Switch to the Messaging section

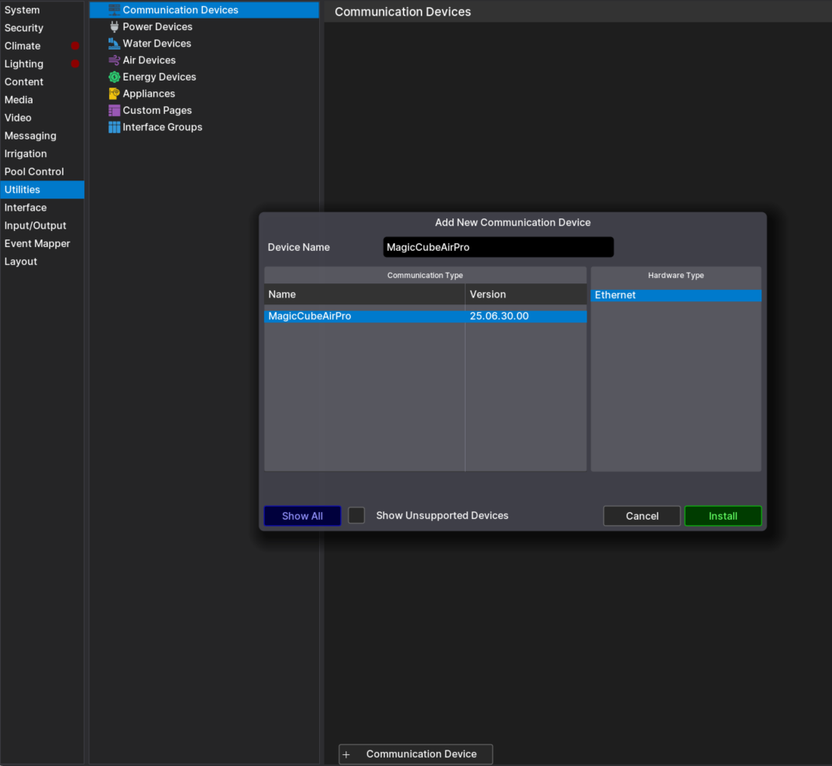click(x=42, y=136)
